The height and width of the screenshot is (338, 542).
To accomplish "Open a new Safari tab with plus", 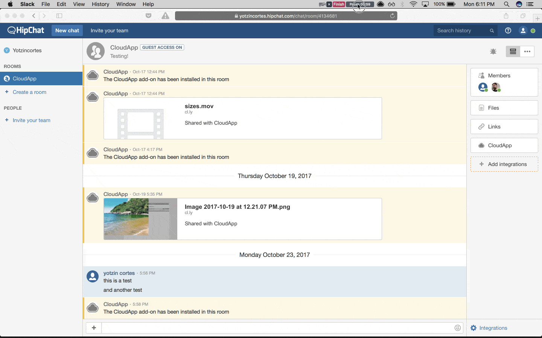I will pos(538,18).
